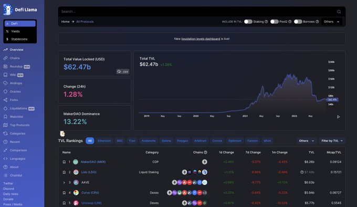Click the Borrows help question icon

(x=317, y=22)
